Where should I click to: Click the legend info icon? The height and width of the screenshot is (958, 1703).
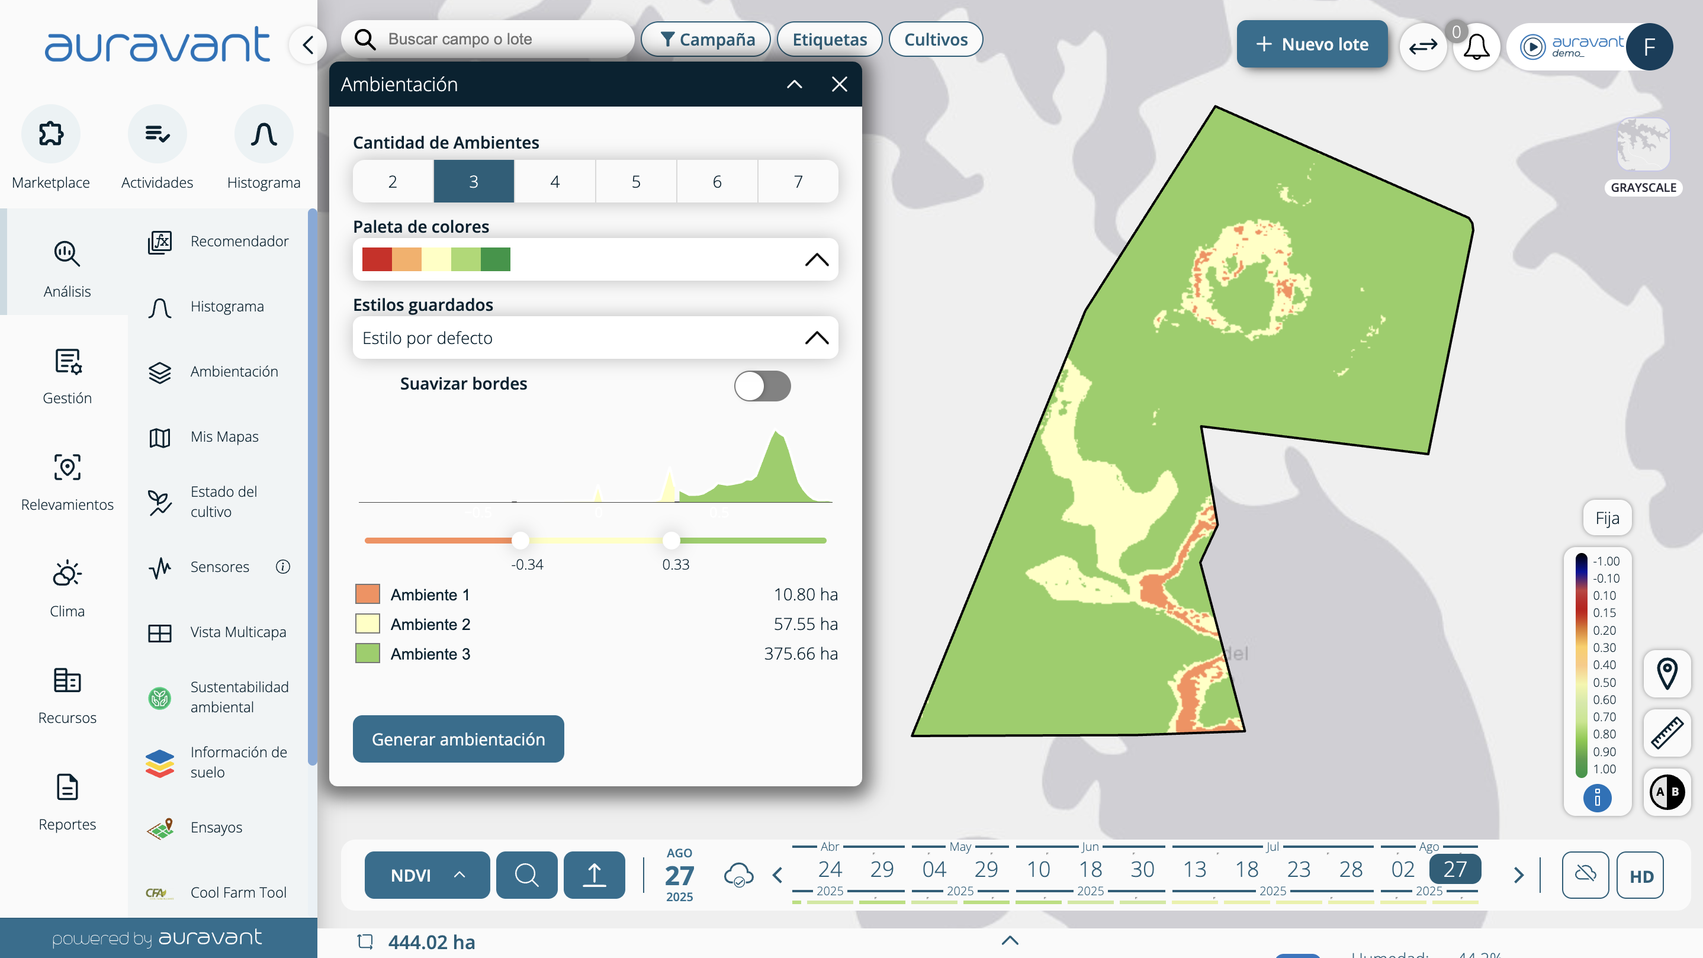(1596, 798)
